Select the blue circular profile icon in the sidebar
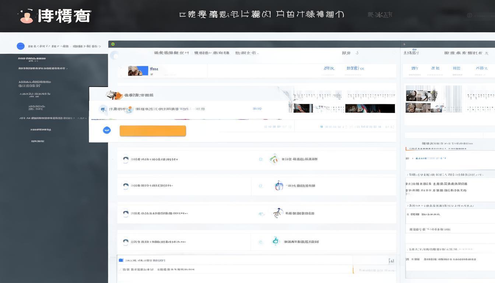495x283 pixels. (x=21, y=46)
